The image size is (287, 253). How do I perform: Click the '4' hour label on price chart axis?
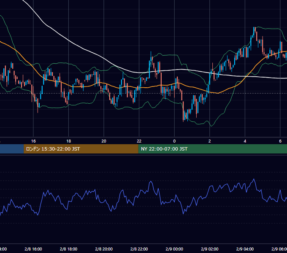(x=245, y=141)
